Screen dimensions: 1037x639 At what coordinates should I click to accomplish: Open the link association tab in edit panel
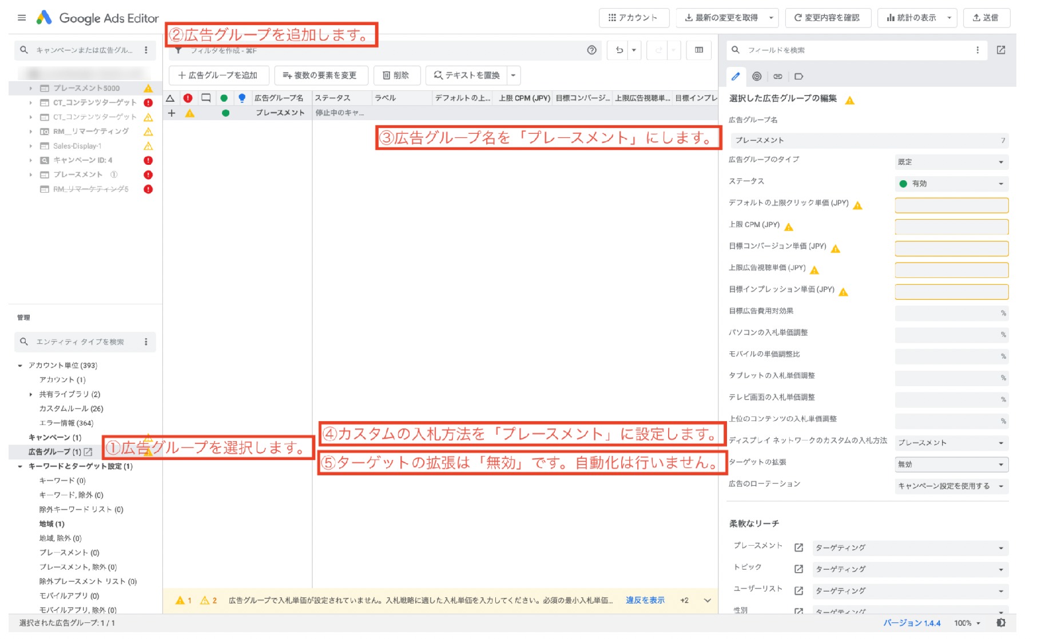pyautogui.click(x=777, y=76)
